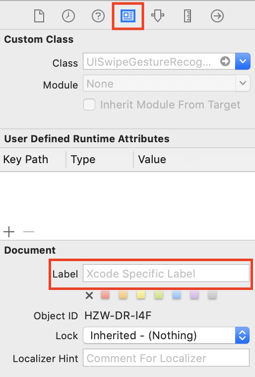Click the Xcode Specific Label field
The height and width of the screenshot is (377, 255).
click(x=166, y=274)
